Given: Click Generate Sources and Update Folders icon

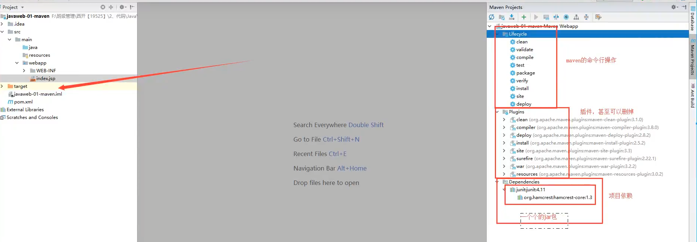Looking at the screenshot, I should pos(502,17).
